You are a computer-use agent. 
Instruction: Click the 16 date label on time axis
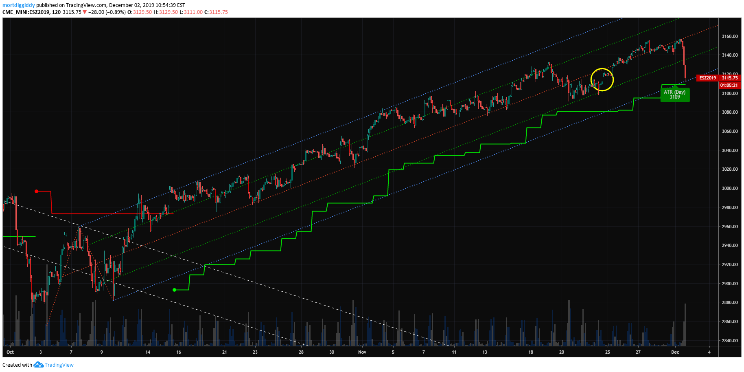[179, 352]
